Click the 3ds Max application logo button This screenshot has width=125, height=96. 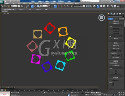coord(2,2)
